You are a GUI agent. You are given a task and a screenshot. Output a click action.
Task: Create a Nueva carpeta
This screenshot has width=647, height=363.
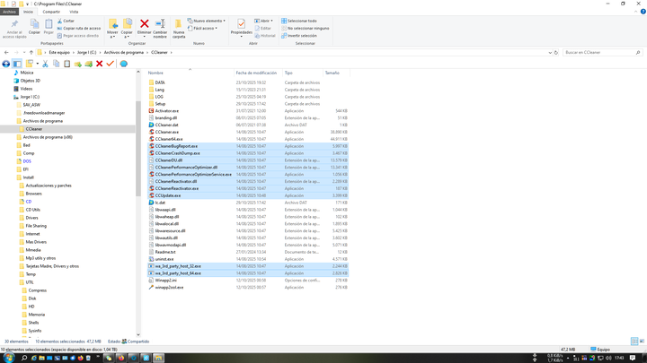click(179, 29)
